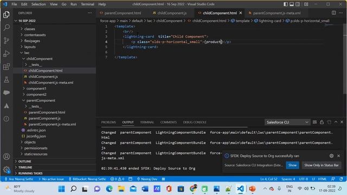Expand the OUTLINE section
The width and height of the screenshot is (347, 195).
(24, 161)
